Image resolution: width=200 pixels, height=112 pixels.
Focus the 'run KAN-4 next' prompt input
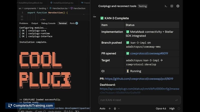139,100
